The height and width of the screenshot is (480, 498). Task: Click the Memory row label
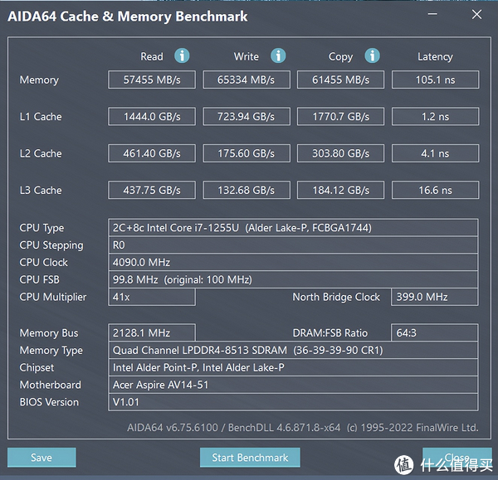pyautogui.click(x=39, y=80)
